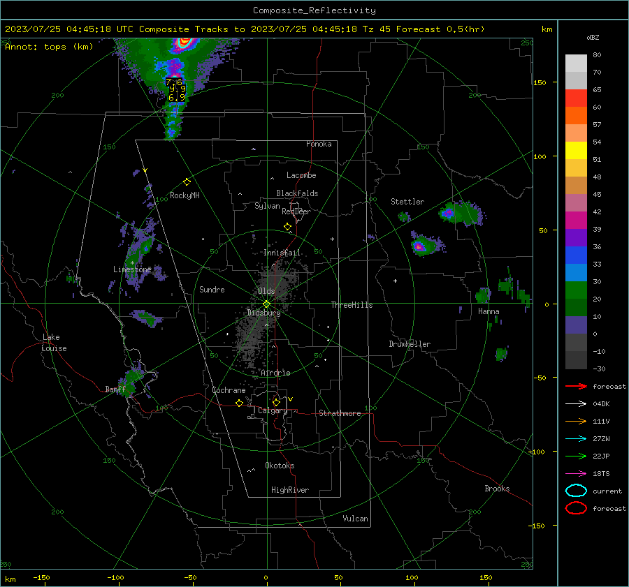
Task: Click the 'Annot: tops (km)' label
Action: pos(49,47)
